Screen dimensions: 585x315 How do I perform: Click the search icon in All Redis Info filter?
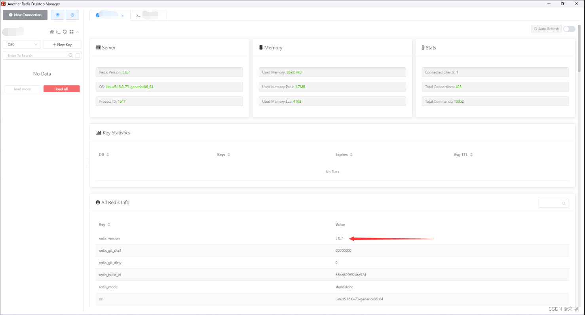pos(564,204)
